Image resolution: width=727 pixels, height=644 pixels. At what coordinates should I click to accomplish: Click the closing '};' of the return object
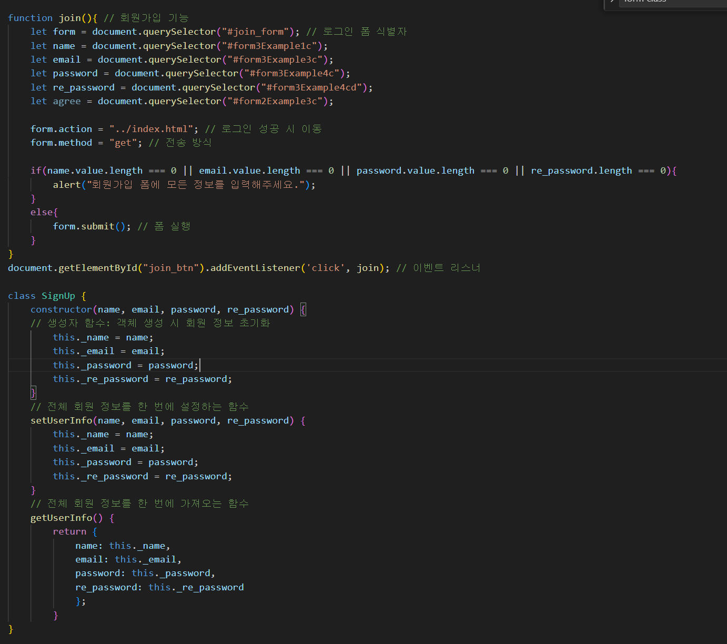[80, 601]
